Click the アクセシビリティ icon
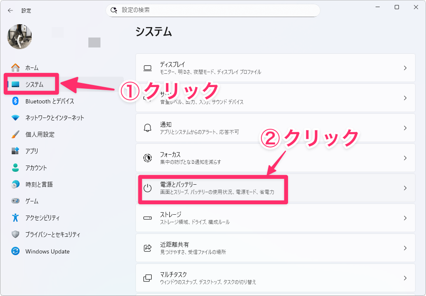Image resolution: width=426 pixels, height=296 pixels. (15, 218)
